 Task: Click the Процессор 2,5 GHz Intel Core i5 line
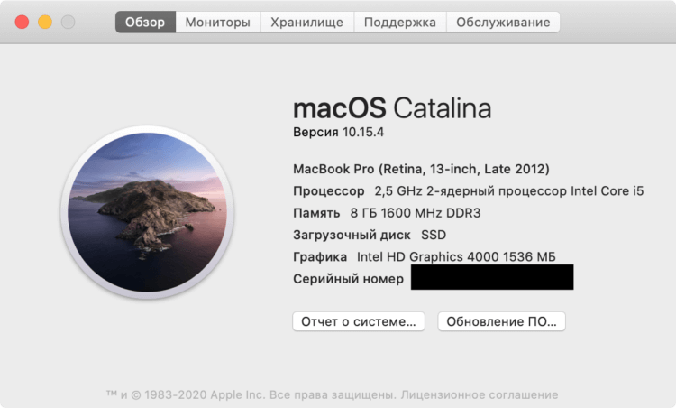pos(468,190)
